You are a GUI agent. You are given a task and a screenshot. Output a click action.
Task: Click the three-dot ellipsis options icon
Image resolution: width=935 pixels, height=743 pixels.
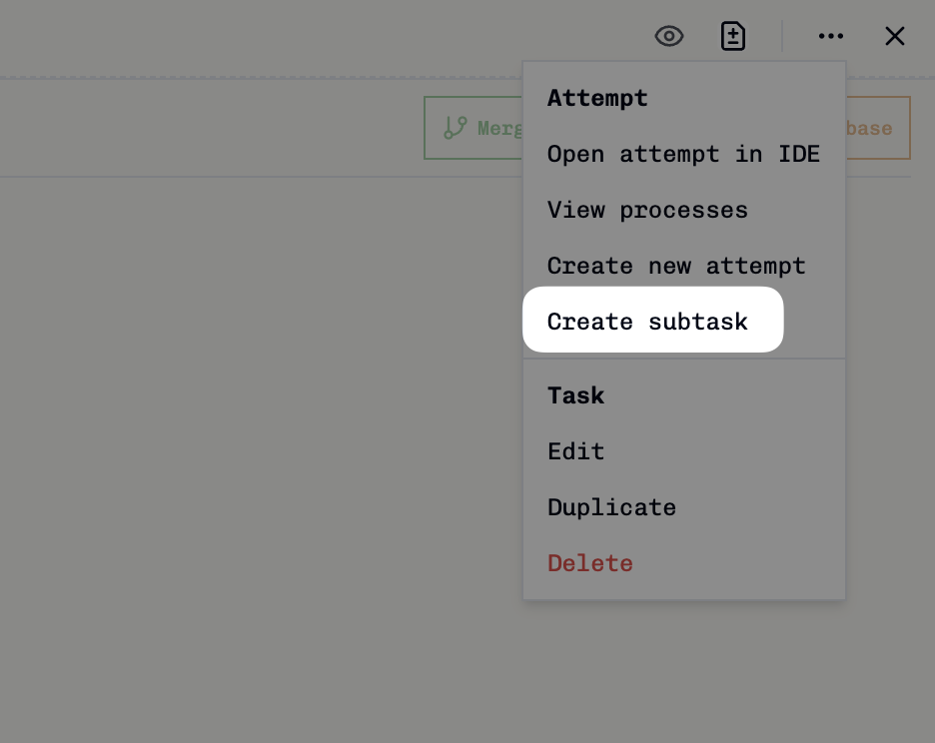point(831,36)
